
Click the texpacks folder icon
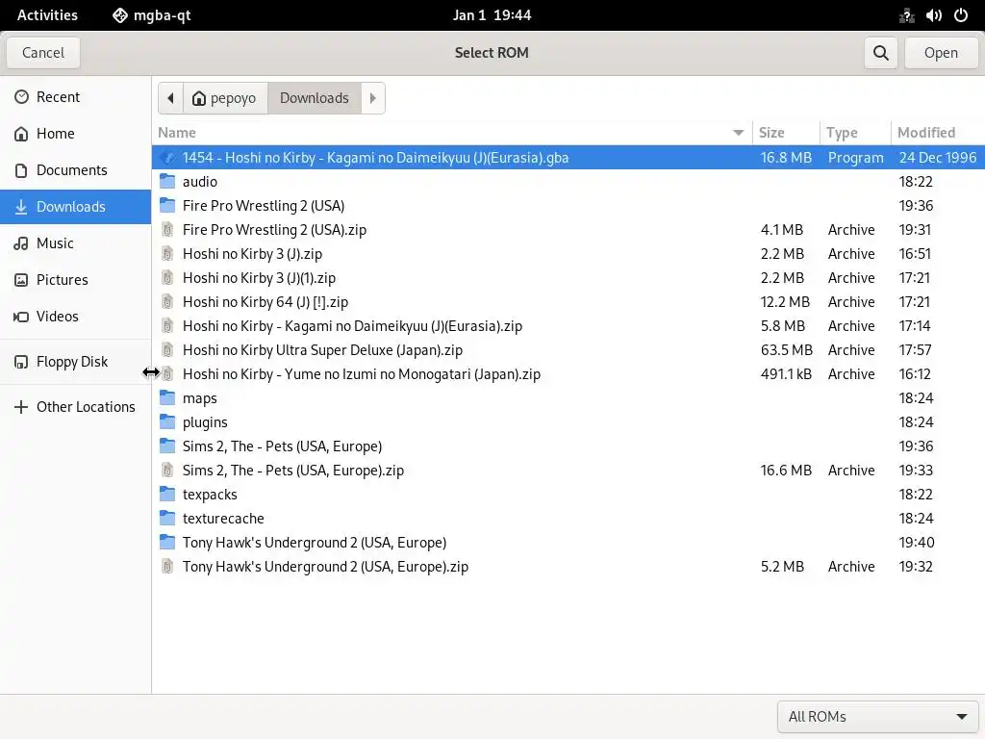coord(167,495)
